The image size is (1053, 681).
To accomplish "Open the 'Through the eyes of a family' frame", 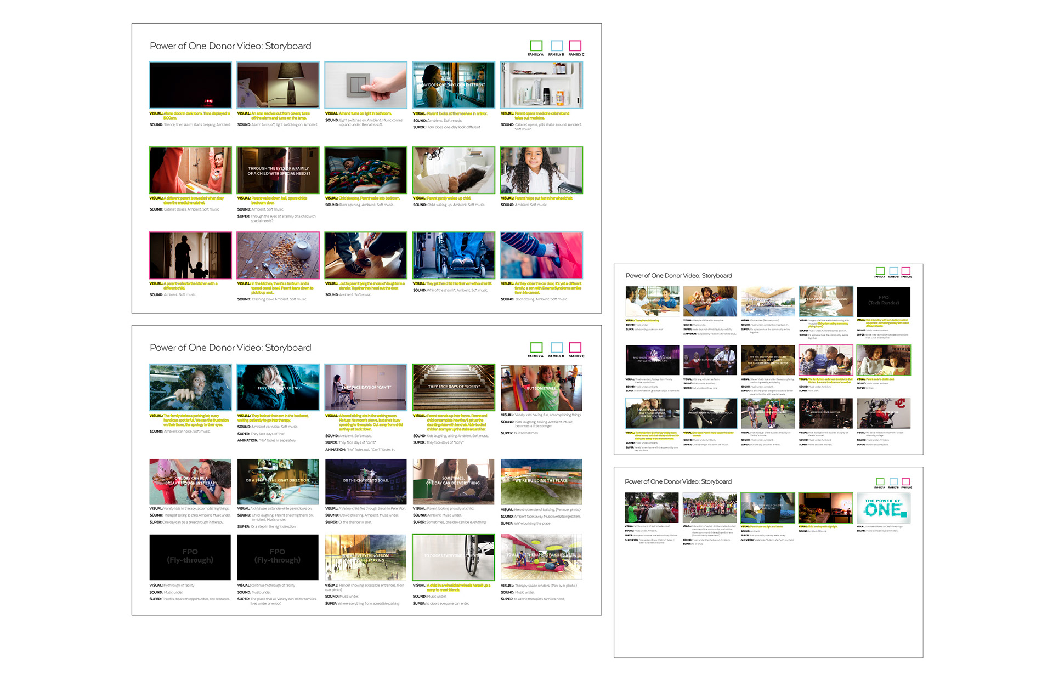I will [278, 170].
